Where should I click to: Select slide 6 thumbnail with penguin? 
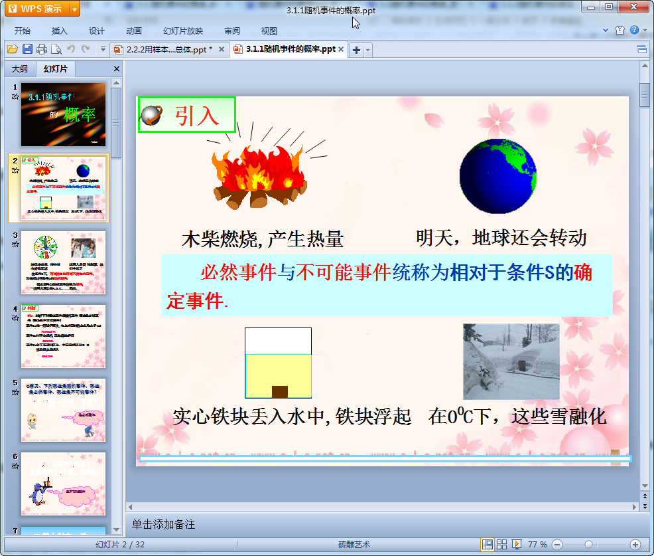[x=64, y=484]
